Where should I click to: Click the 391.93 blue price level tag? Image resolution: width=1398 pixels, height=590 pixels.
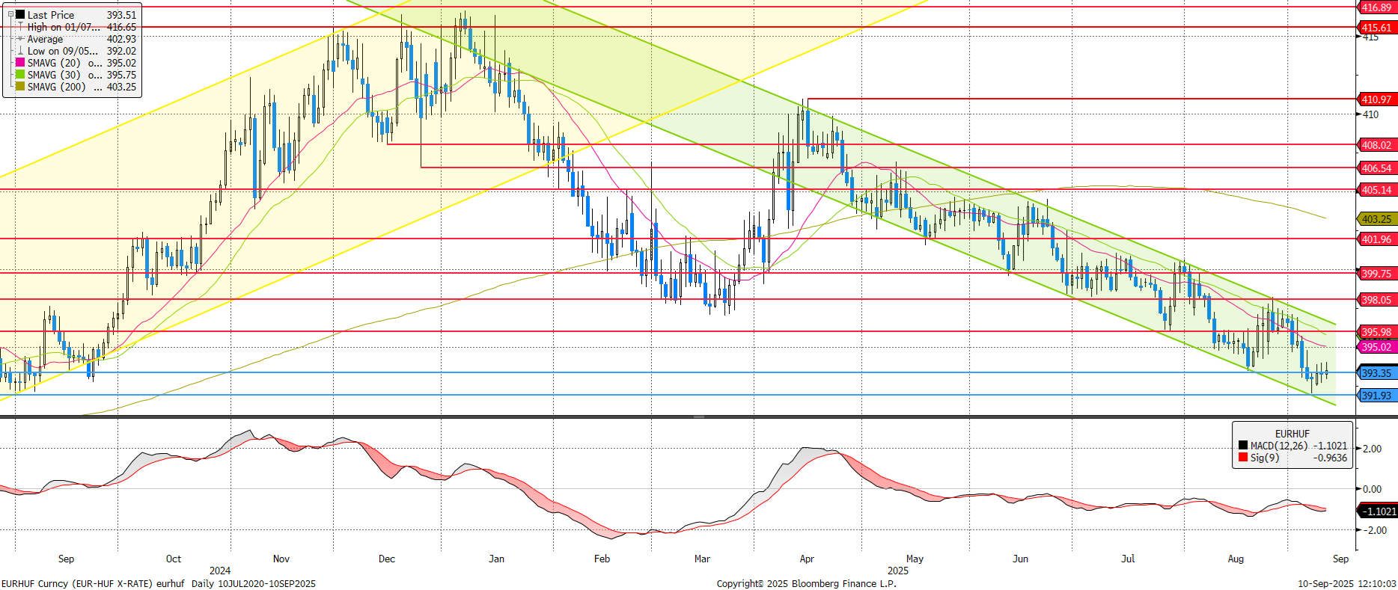(1376, 396)
